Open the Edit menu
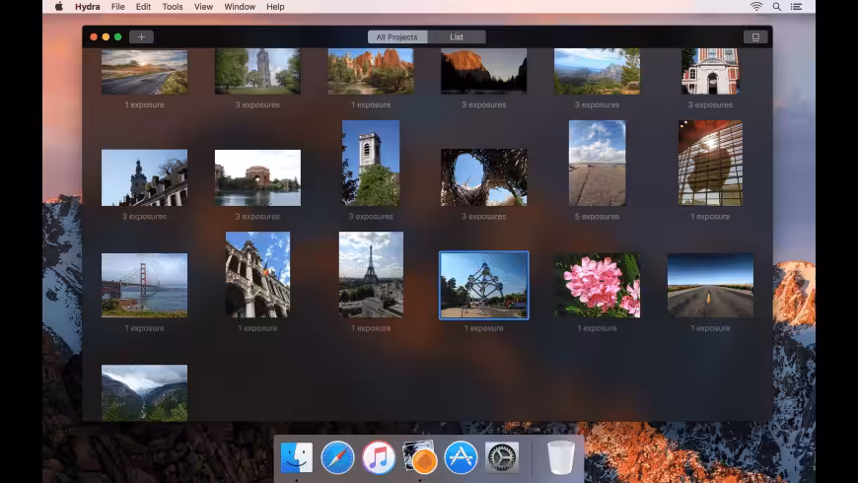 click(143, 7)
